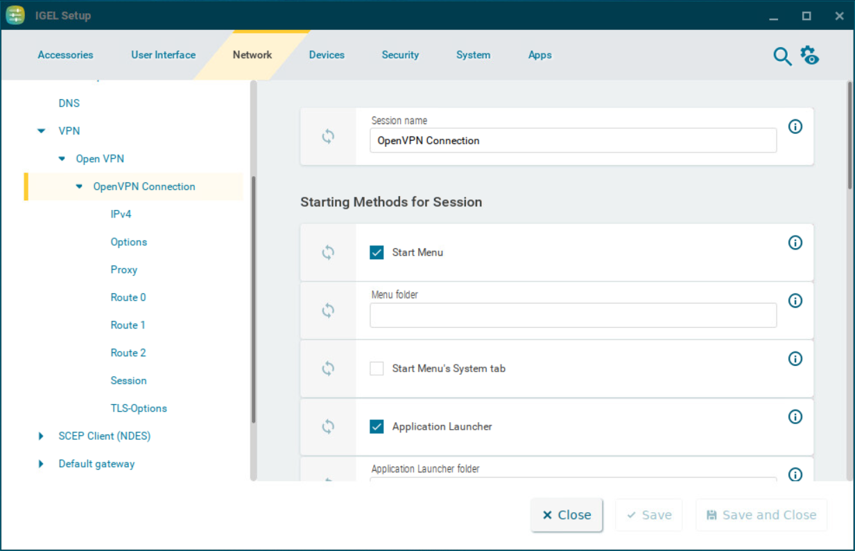Uncheck the Start Menu checkbox

(377, 252)
